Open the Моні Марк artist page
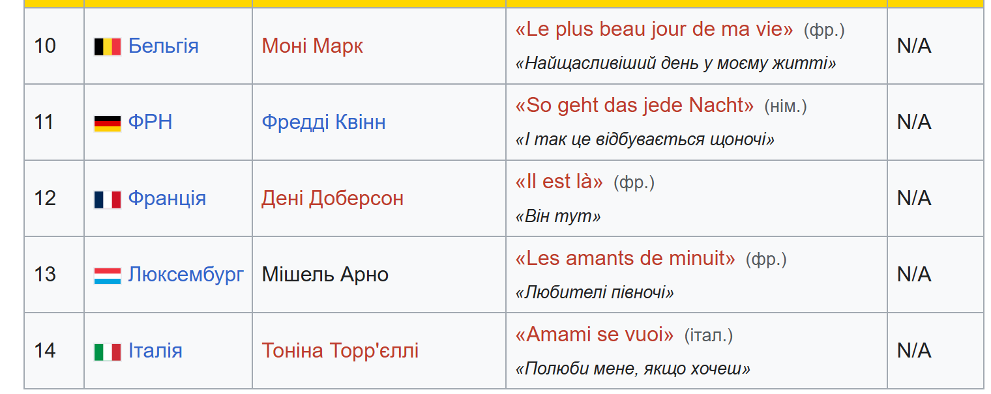Image resolution: width=991 pixels, height=394 pixels. 312,46
